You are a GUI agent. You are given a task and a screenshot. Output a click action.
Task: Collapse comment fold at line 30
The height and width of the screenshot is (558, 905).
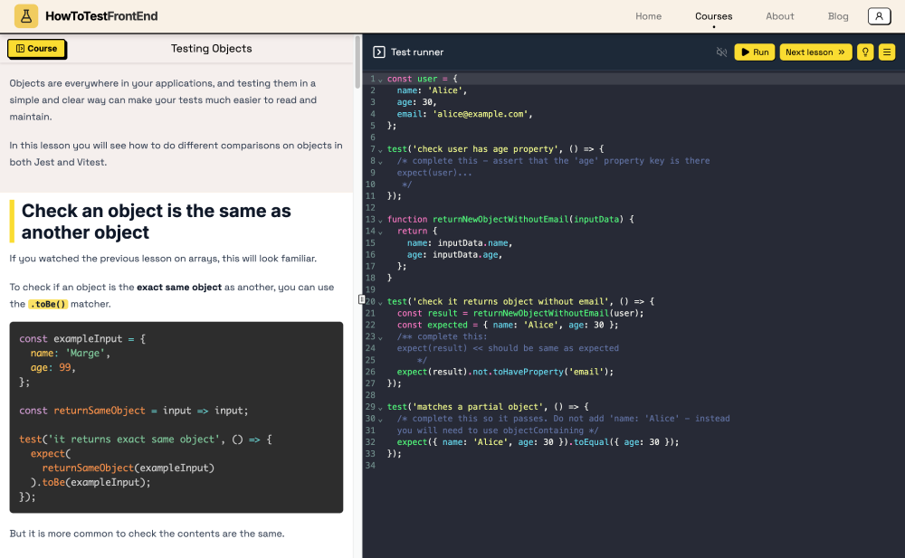[380, 420]
